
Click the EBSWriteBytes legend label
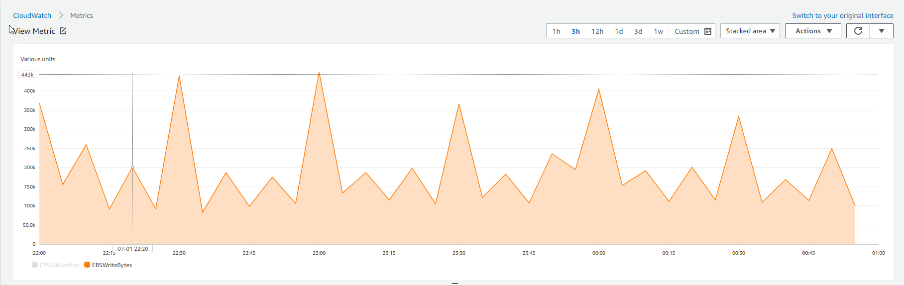click(x=112, y=265)
